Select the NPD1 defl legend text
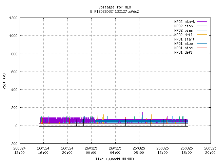 click(x=184, y=52)
